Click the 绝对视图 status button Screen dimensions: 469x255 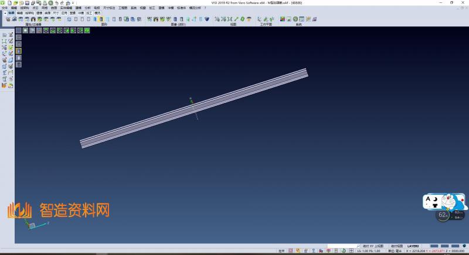click(x=397, y=246)
